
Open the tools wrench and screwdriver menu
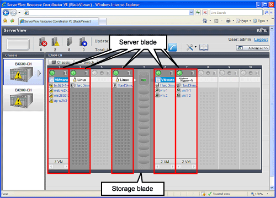click(191, 47)
